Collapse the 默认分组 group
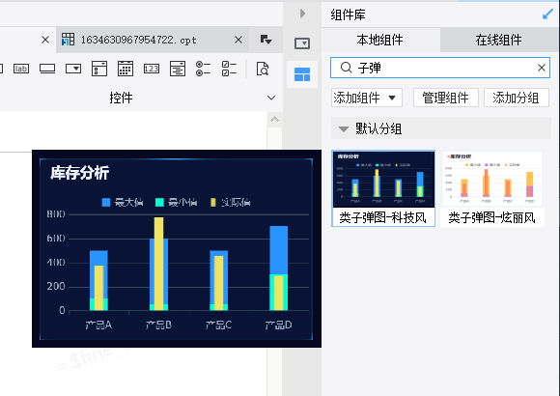The image size is (560, 396). (344, 129)
